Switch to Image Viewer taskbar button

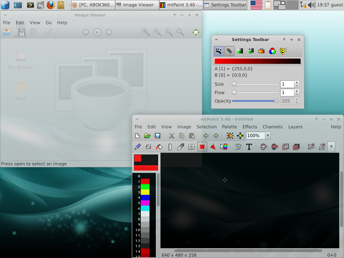click(137, 5)
